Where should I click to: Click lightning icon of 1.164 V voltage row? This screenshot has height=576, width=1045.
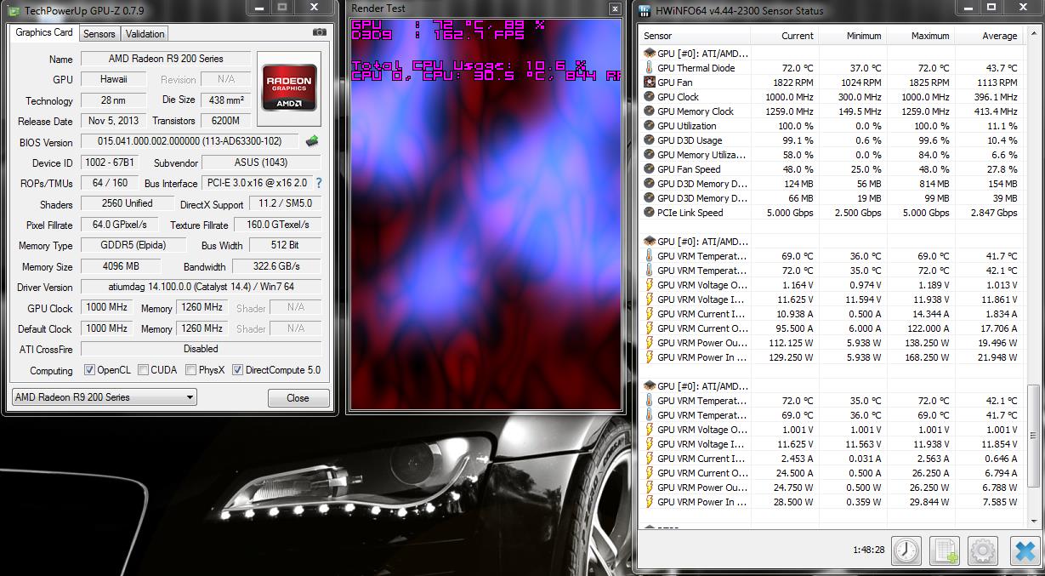tap(650, 285)
